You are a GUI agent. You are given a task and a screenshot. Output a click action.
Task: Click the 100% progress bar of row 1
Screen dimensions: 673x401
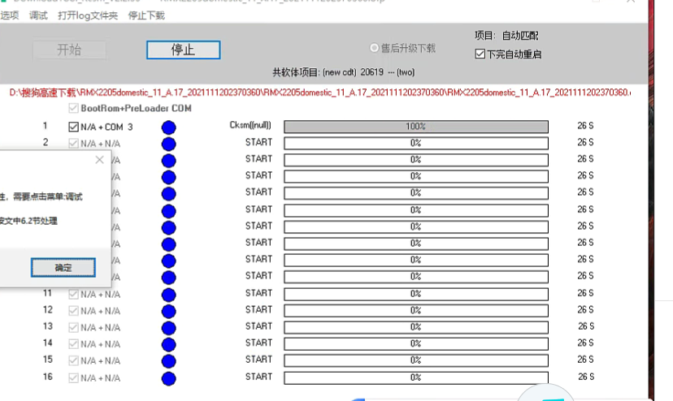416,127
